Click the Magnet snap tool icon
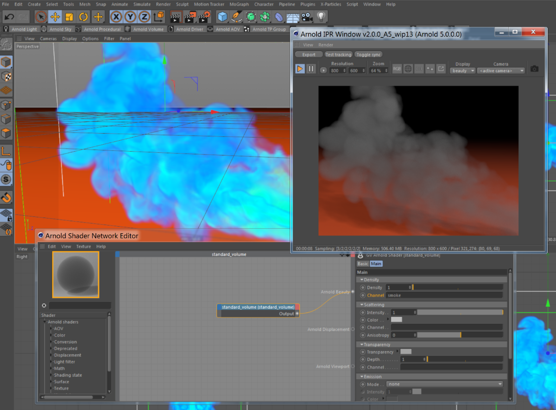This screenshot has width=556, height=410. (6, 198)
